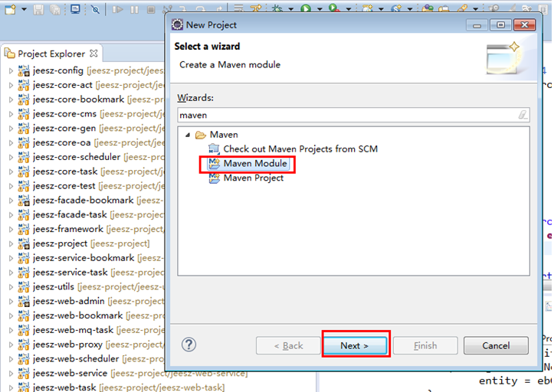Click the jeesz-core-task project icon
This screenshot has width=554, height=392.
pyautogui.click(x=24, y=171)
